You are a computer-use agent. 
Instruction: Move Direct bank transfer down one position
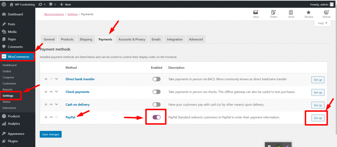57,79
